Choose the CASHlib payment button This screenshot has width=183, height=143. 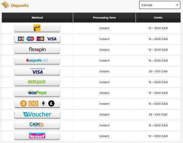coord(37,125)
